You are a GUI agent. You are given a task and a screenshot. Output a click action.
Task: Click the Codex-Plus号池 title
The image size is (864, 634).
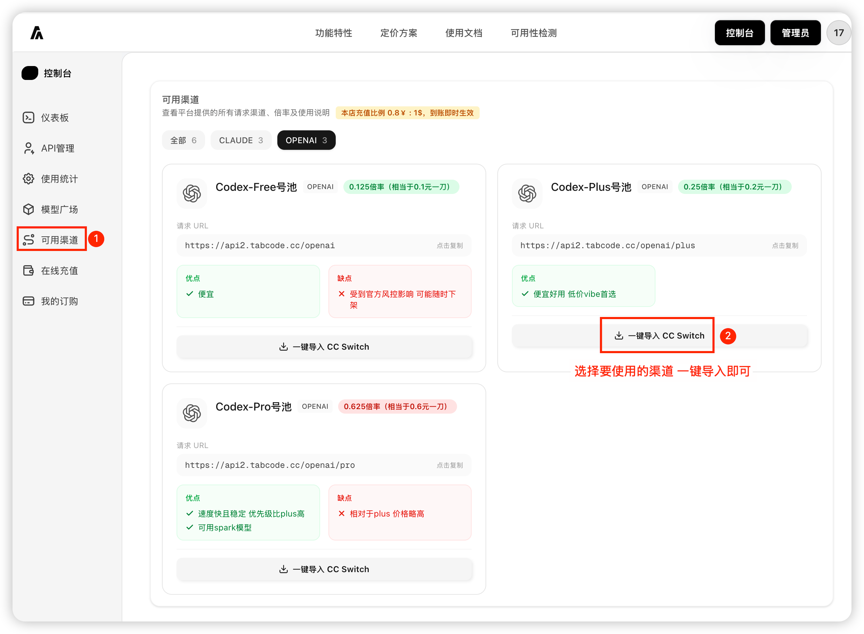tap(591, 187)
